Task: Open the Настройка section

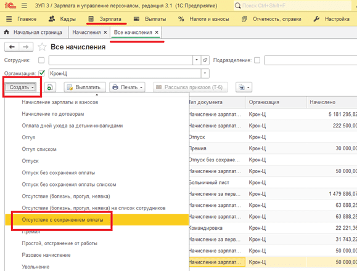Action: 332,19
